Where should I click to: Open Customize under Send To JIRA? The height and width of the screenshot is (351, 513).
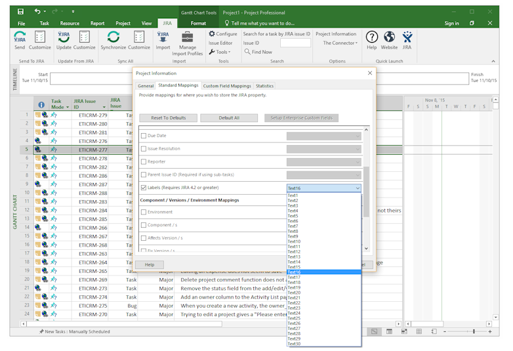point(40,40)
